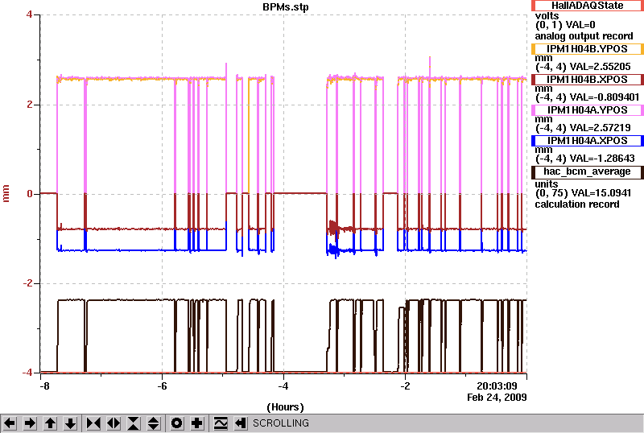Click the (Hours) x-axis label
This screenshot has height=433, width=644.
[286, 407]
